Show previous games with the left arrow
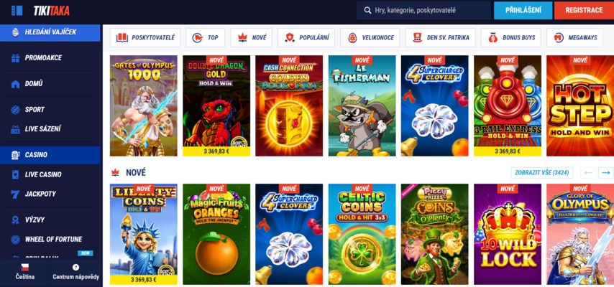614x287 pixels. [588, 172]
